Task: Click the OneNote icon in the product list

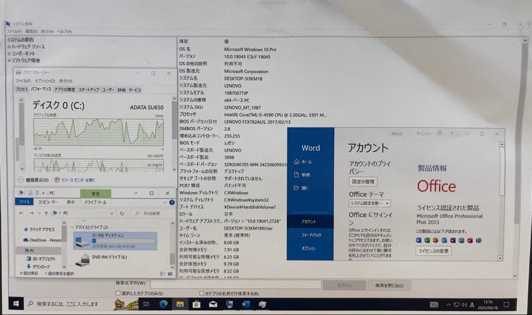Action: [x=454, y=240]
